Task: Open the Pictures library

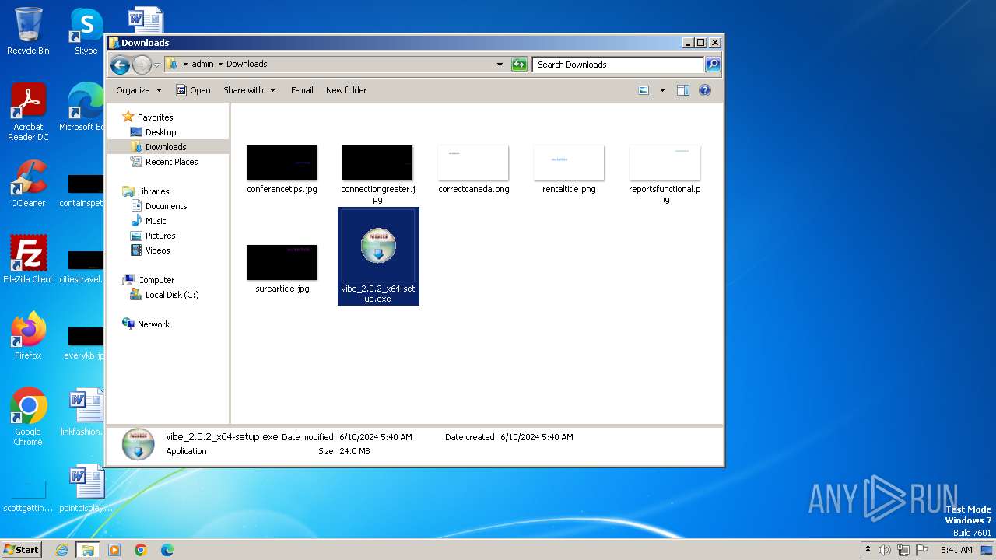Action: pyautogui.click(x=160, y=236)
